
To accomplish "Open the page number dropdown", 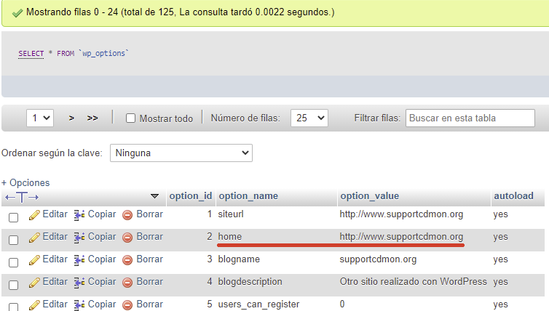I will pyautogui.click(x=40, y=118).
